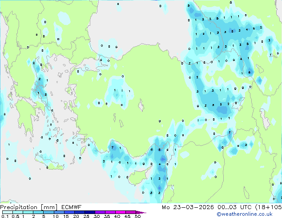Screen dimensions: 282x218
Task: Click legend label '40'
Action: [x=117, y=216]
